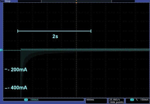Click the 400mA level annotation
The image size is (150, 104).
(x=19, y=88)
